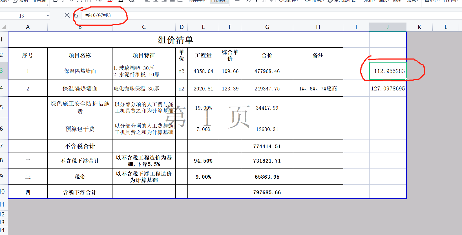The height and width of the screenshot is (235, 462).
Task: Click cell showing 127.0978695
Action: (x=388, y=88)
